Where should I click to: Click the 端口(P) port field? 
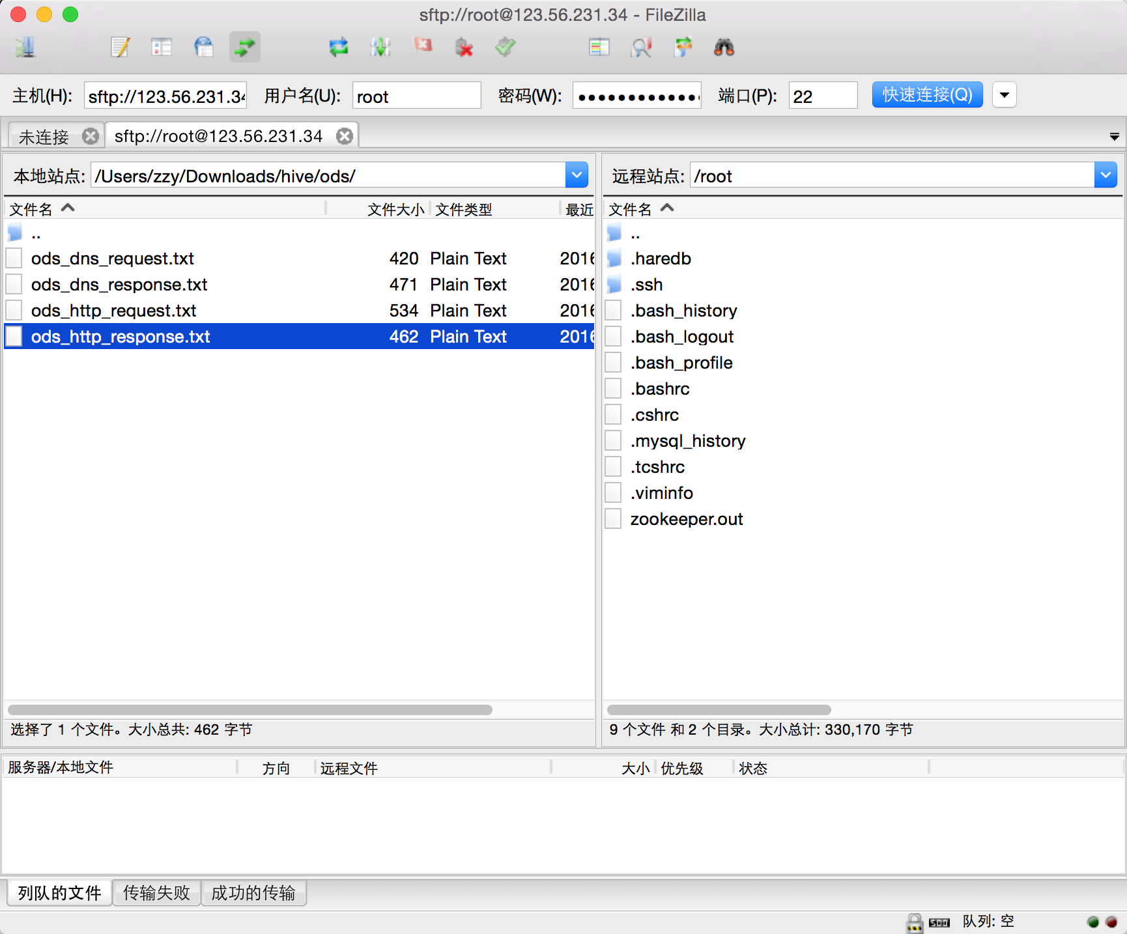[823, 96]
